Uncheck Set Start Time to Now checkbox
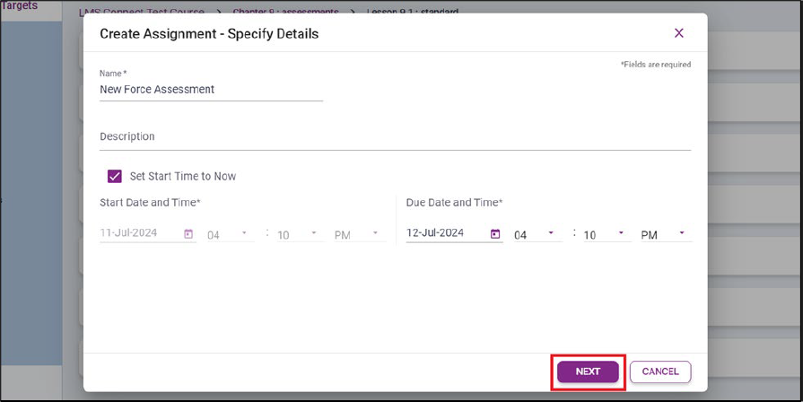Image resolution: width=803 pixels, height=402 pixels. tap(115, 177)
